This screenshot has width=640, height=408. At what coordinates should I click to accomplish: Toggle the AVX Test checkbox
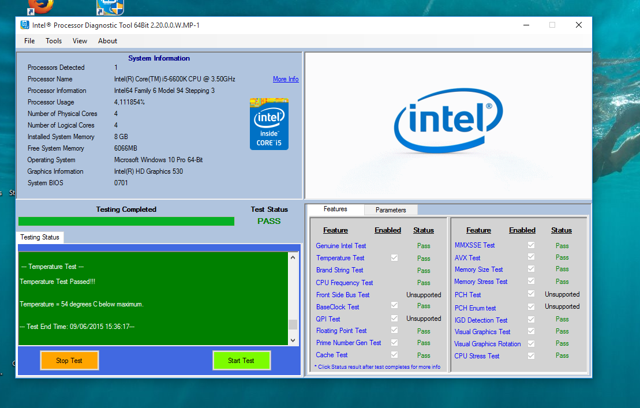point(531,257)
